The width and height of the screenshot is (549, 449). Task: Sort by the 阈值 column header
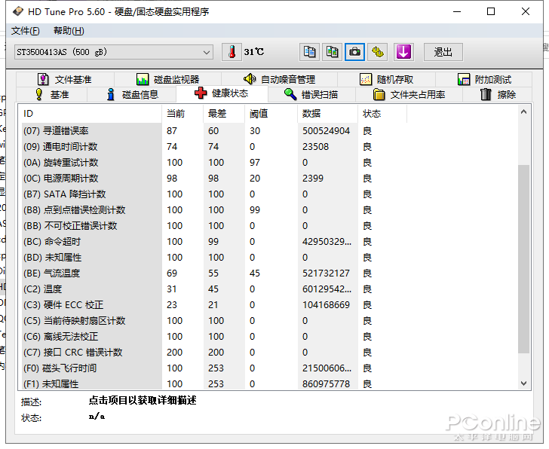pyautogui.click(x=271, y=114)
